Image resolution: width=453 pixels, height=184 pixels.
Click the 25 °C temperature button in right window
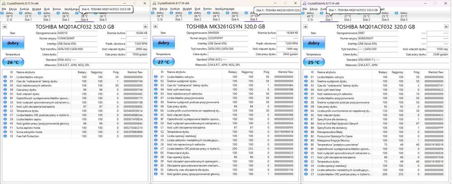(x=314, y=62)
